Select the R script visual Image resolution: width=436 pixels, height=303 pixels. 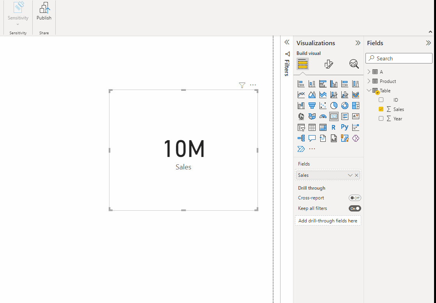pyautogui.click(x=334, y=127)
